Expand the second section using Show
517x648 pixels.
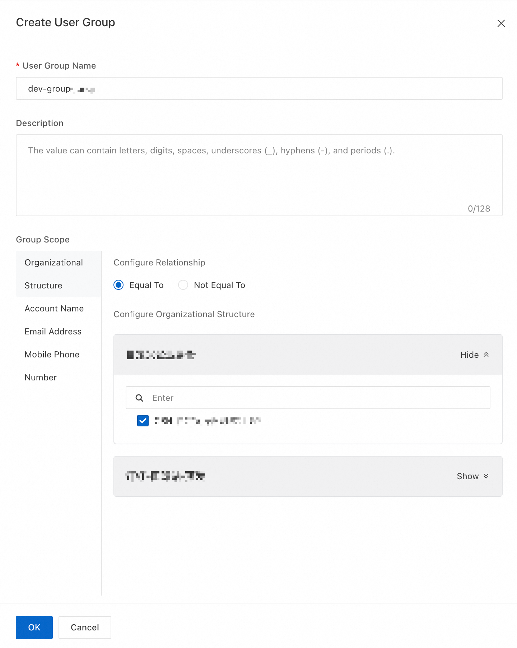(x=467, y=476)
